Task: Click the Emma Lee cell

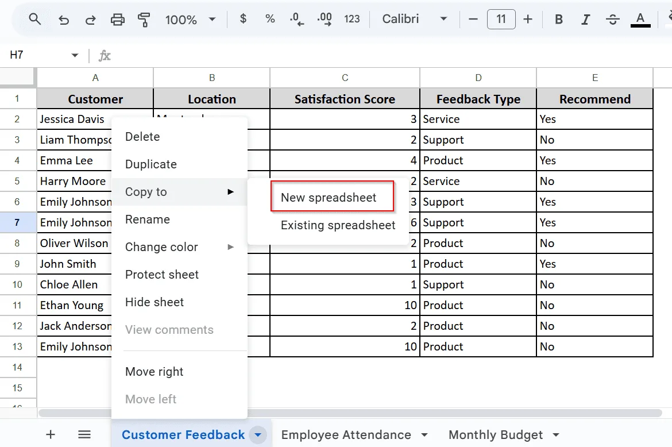Action: pyautogui.click(x=74, y=161)
